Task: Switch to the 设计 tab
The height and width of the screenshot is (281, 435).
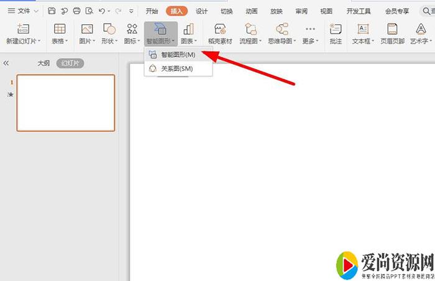Action: tap(202, 11)
